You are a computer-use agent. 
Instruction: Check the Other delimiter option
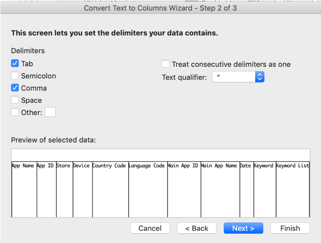point(15,112)
